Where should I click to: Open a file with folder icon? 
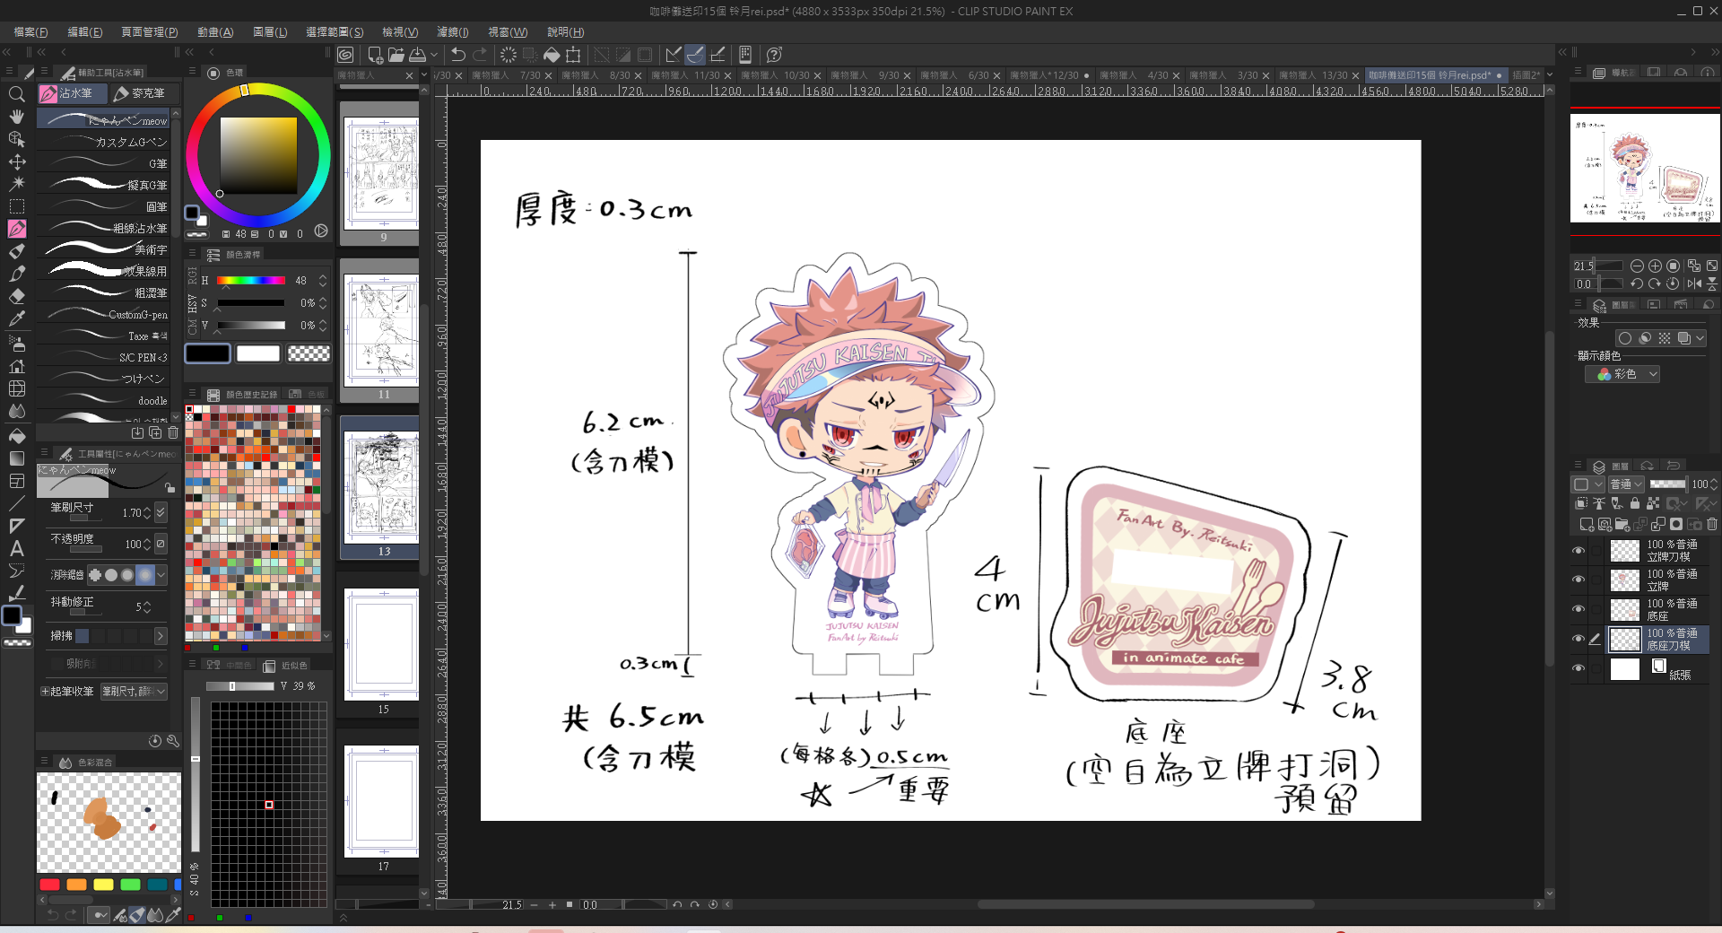click(396, 55)
